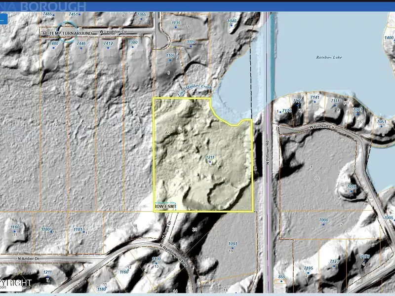The image size is (395, 296).
Task: Click the address point marker 7412
Action: click(x=108, y=48)
